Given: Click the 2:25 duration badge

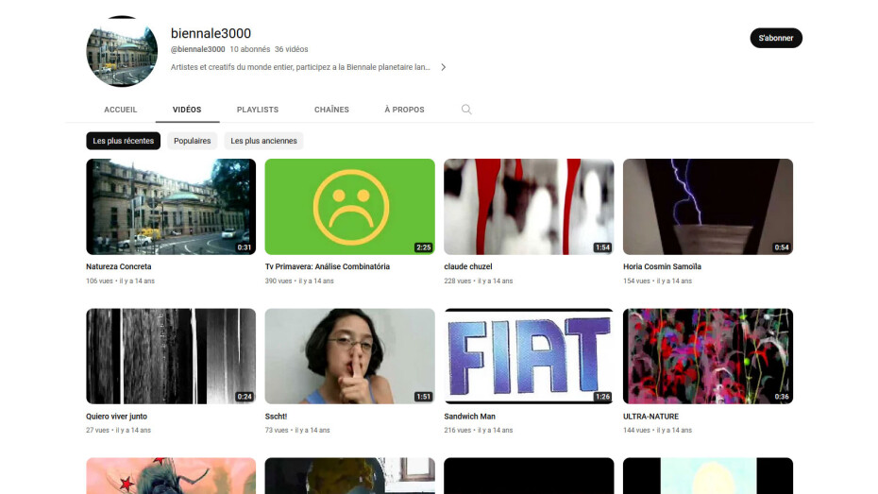Looking at the screenshot, I should coord(423,247).
